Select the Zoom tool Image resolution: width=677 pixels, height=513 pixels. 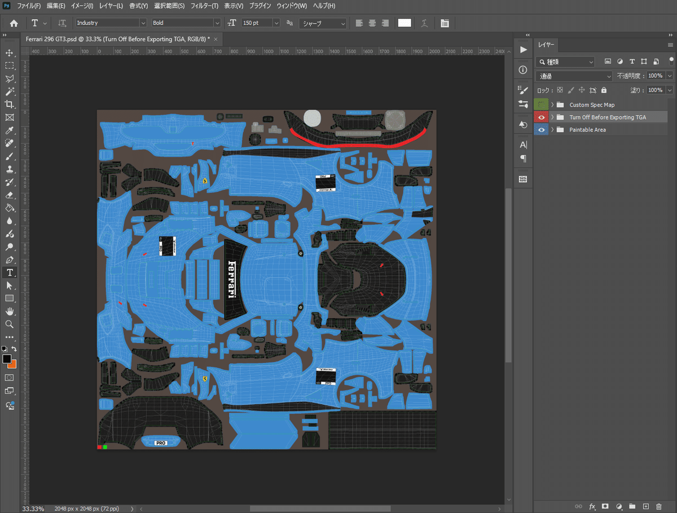pyautogui.click(x=10, y=325)
